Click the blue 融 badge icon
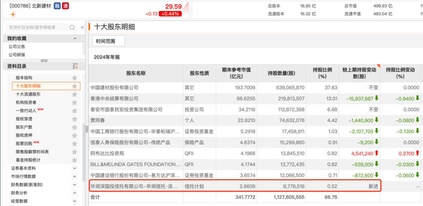Viewport: 423px width, 206px height. click(x=57, y=6)
